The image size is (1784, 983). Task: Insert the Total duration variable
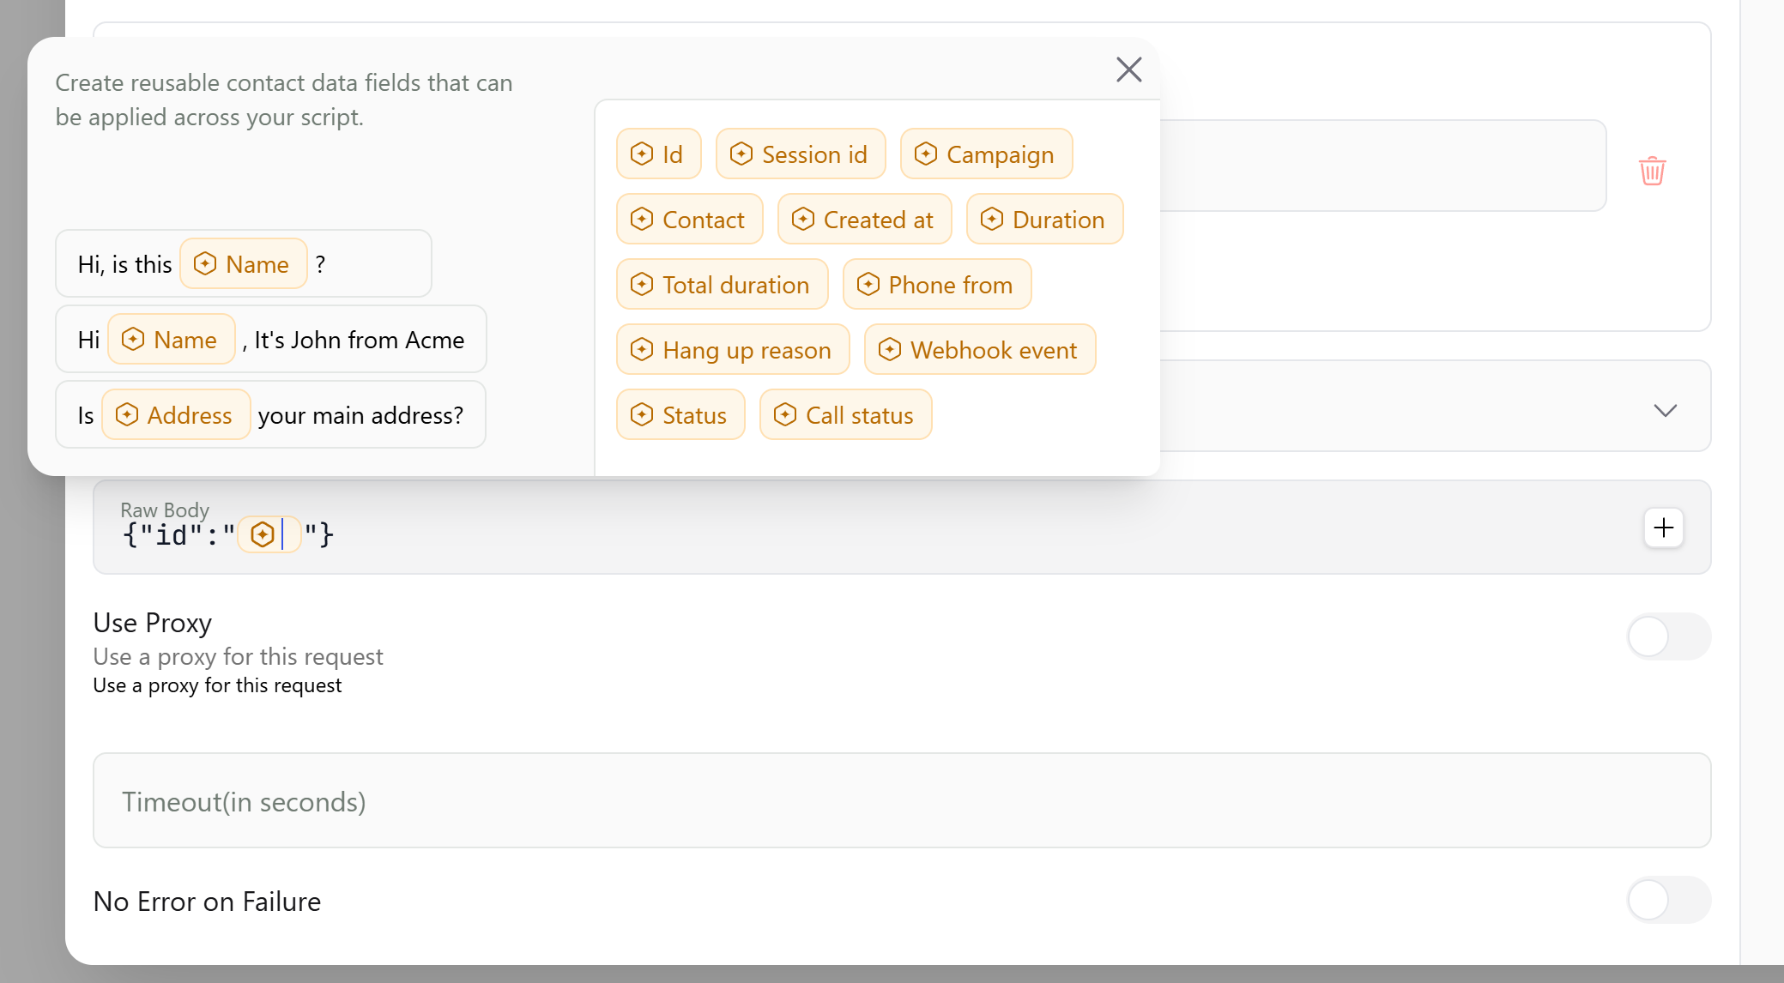click(722, 284)
